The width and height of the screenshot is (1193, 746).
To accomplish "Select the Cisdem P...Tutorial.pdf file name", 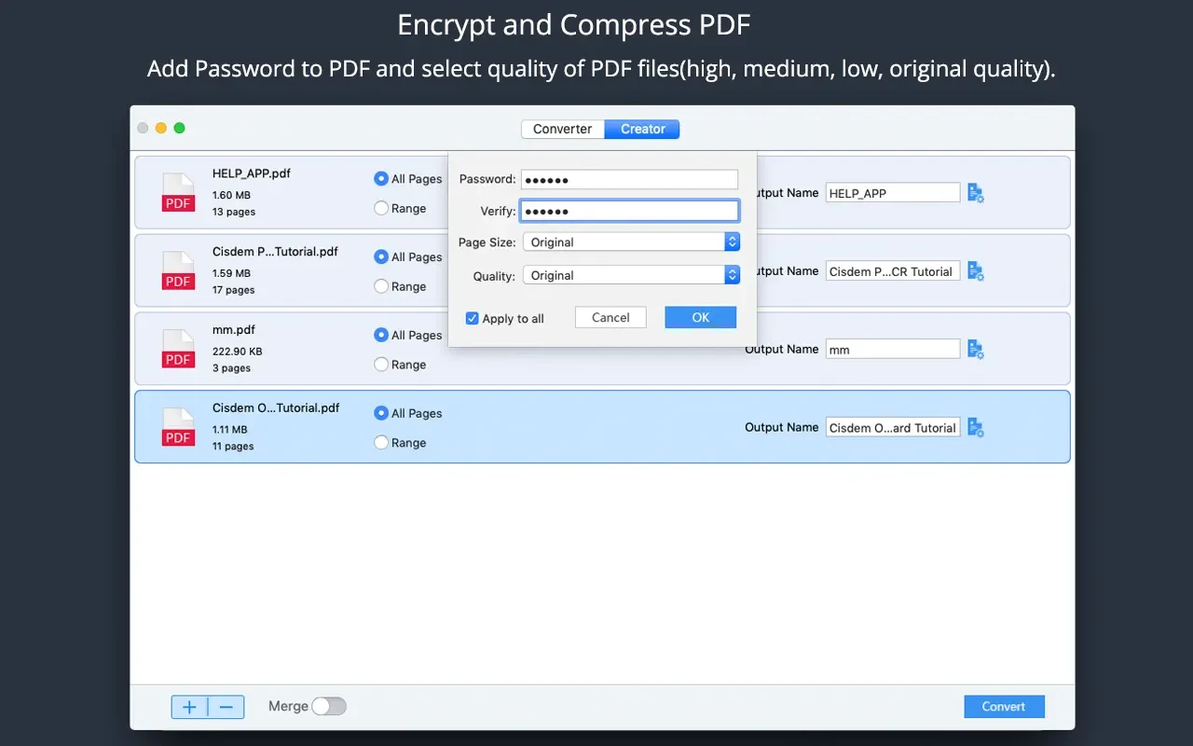I will [275, 252].
